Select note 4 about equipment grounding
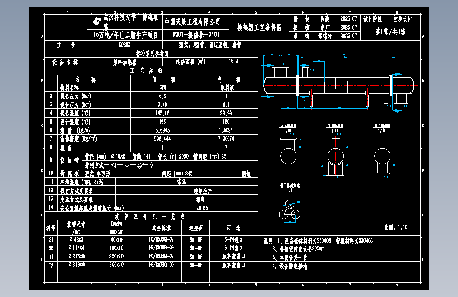458x297 pixels. (x=289, y=266)
